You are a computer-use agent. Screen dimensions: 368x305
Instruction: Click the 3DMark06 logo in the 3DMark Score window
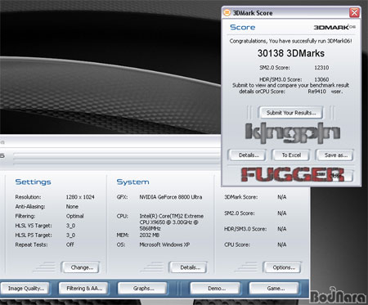tap(334, 27)
